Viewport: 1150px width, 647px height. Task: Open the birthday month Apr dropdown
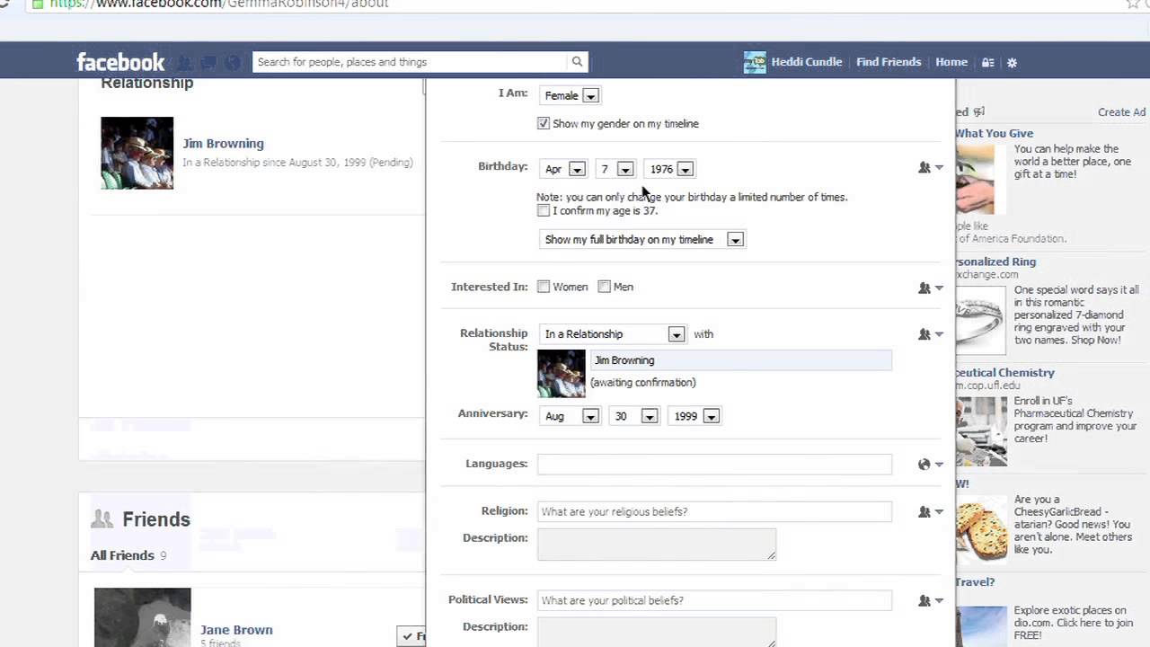[563, 169]
